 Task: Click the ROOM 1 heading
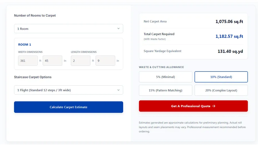[25, 45]
